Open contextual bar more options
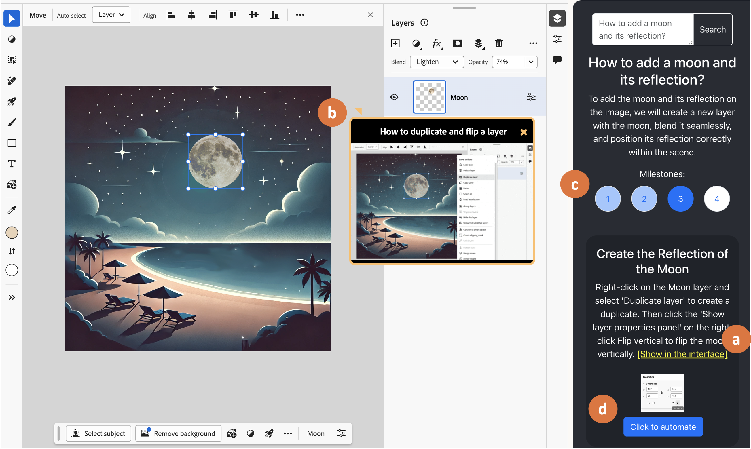Screen dimensions: 751x449 [x=288, y=433]
